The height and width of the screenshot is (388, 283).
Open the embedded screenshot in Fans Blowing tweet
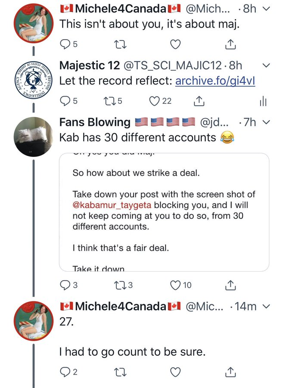point(164,212)
